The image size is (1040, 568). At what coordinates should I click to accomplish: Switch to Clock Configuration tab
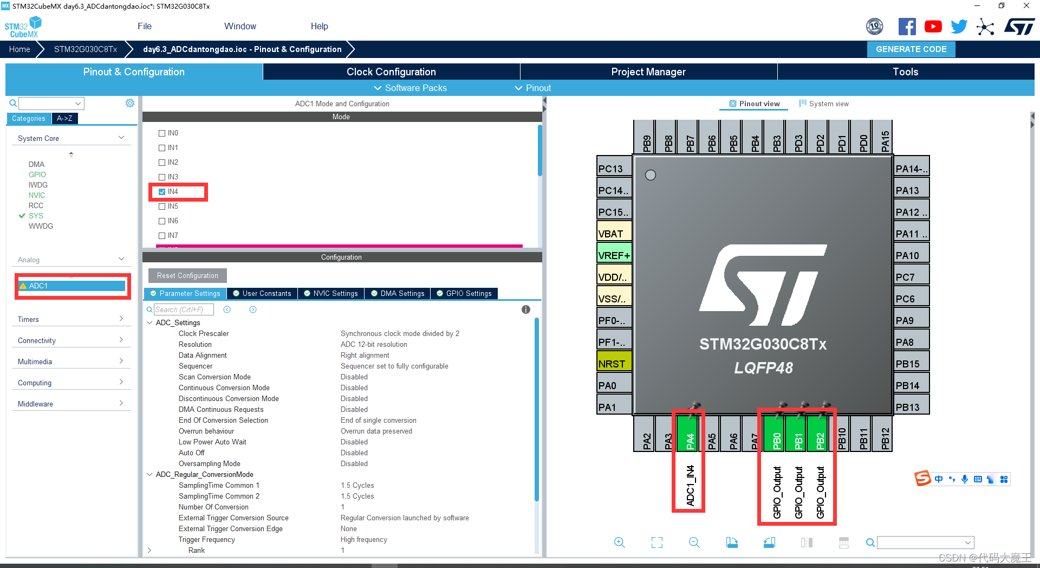(x=391, y=72)
